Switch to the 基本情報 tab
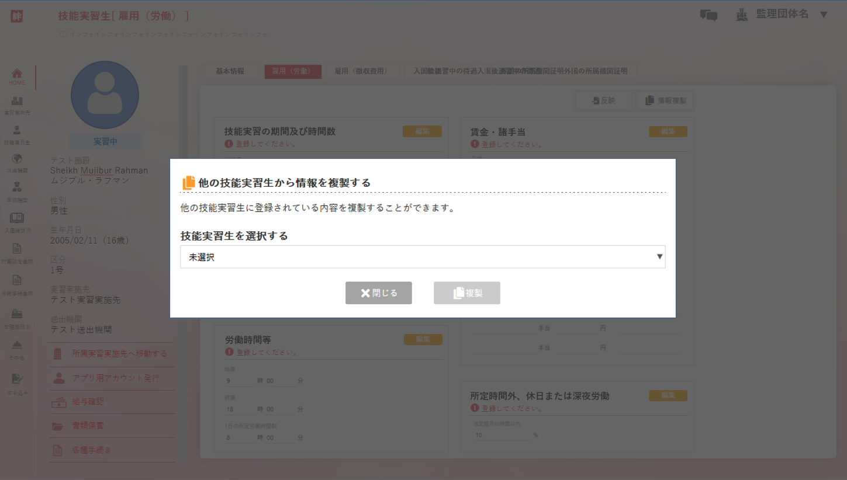Screen dimensions: 847x480 [230, 71]
